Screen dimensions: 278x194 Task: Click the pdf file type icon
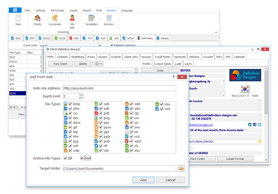96,113
